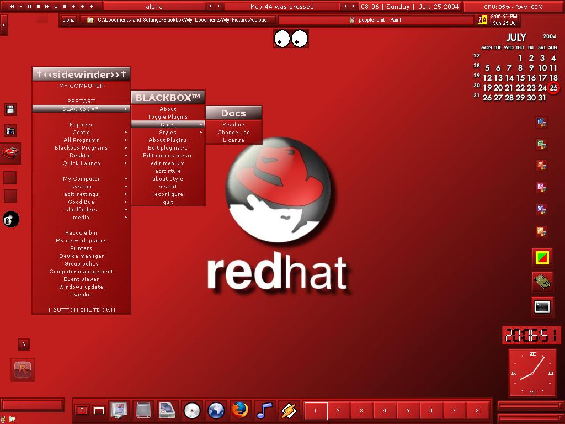This screenshot has width=565, height=424.
Task: Skip ahead with the fast-forward button
Action: tap(47, 7)
